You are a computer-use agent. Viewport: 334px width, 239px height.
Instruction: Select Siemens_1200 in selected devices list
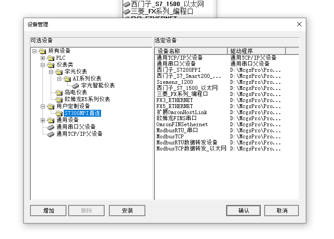[x=175, y=82]
